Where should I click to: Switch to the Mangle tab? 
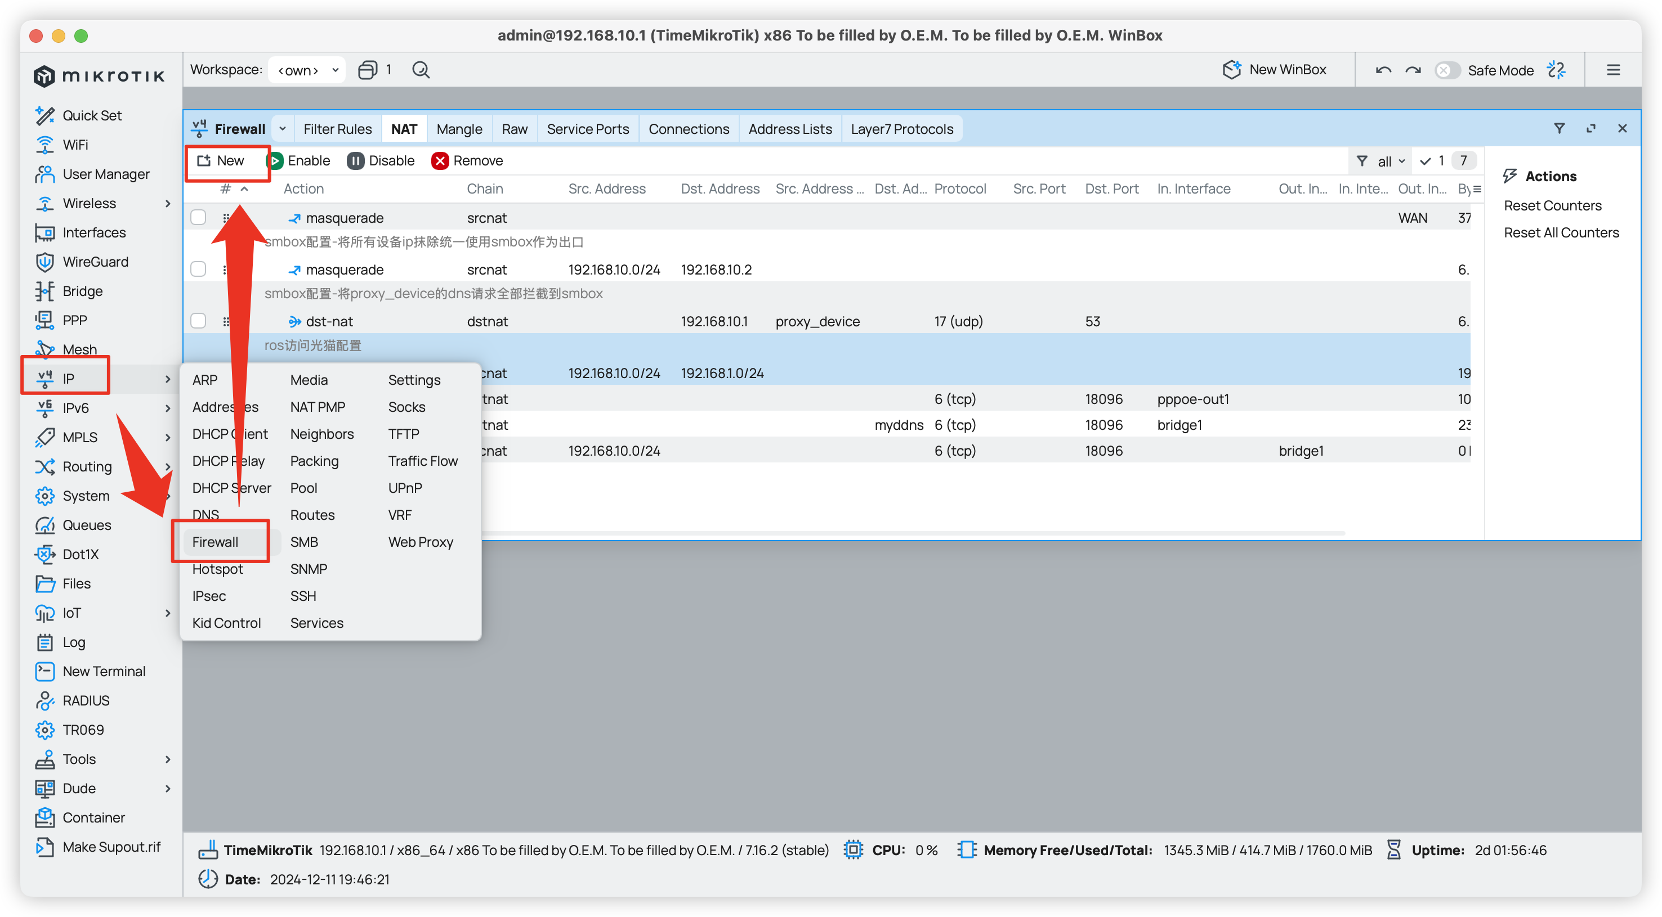[x=459, y=129]
